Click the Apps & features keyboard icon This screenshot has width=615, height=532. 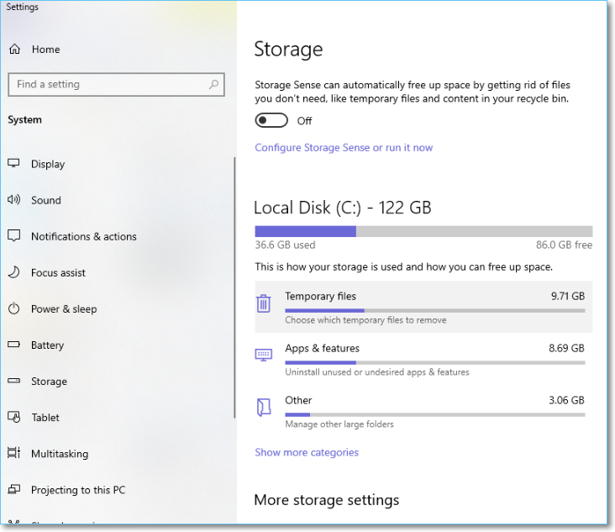(264, 355)
